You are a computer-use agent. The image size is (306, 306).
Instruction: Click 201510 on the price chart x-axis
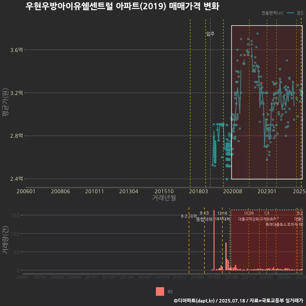(x=164, y=191)
